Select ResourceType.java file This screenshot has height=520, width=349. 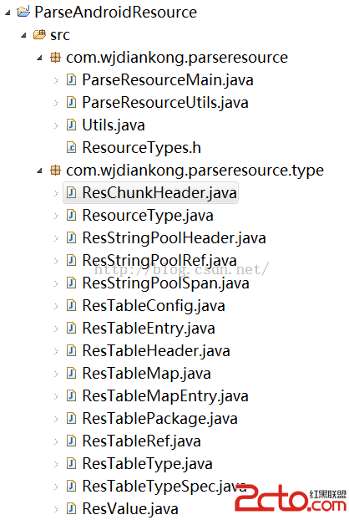(148, 215)
